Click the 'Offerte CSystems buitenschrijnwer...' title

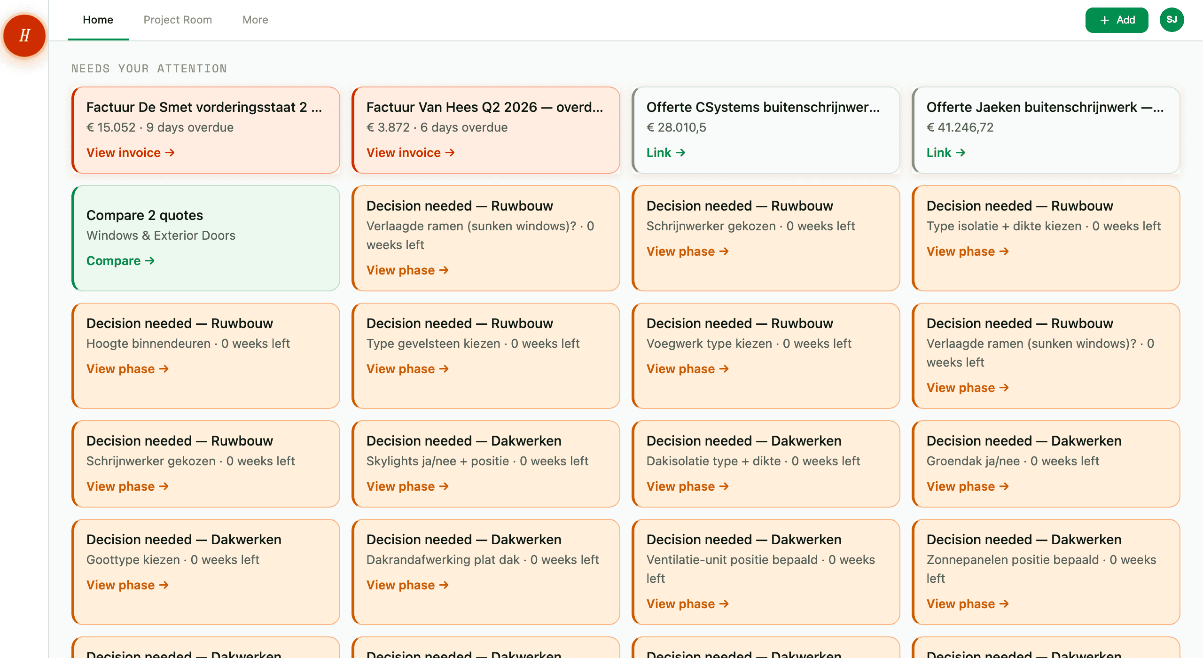point(763,107)
